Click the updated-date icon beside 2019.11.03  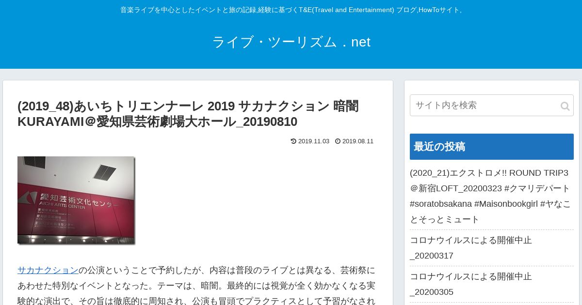tap(293, 141)
